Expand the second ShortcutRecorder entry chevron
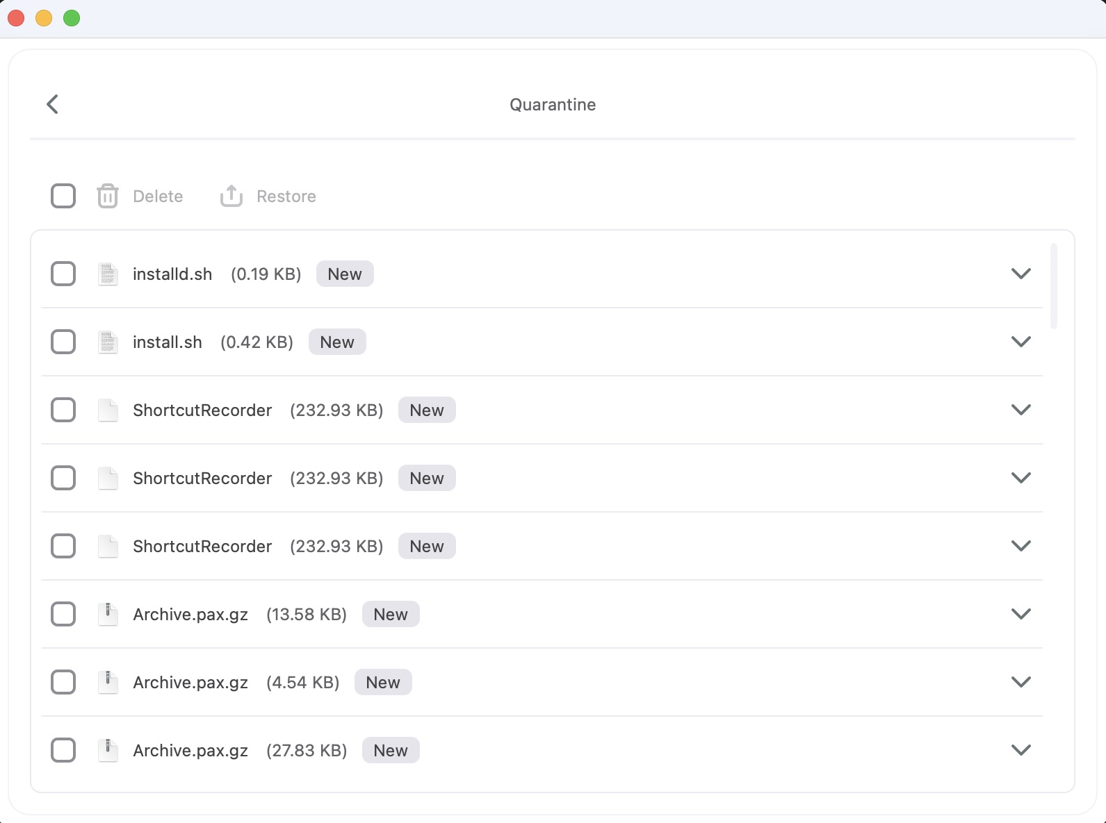Image resolution: width=1106 pixels, height=823 pixels. point(1020,478)
